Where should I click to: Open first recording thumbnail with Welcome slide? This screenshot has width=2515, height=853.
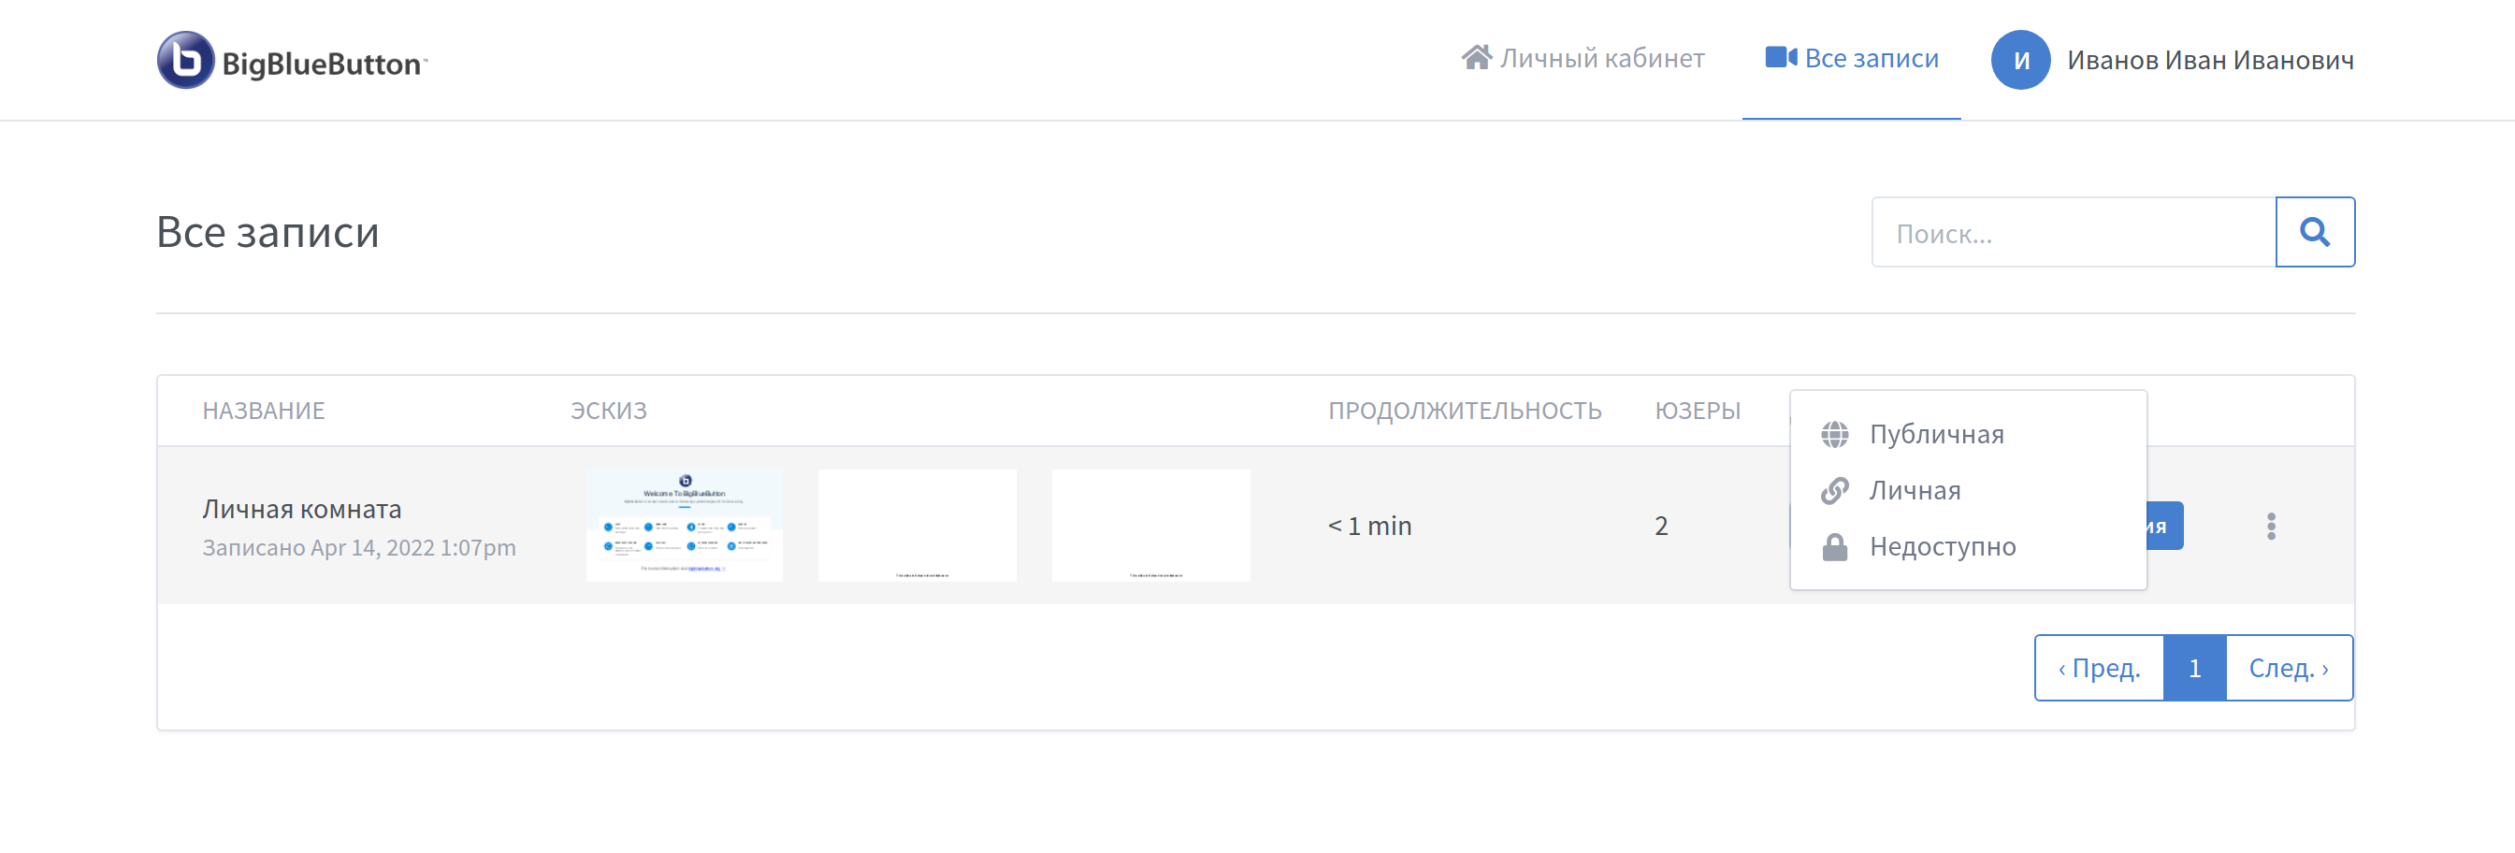tap(685, 525)
